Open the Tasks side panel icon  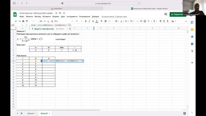pos(192,37)
